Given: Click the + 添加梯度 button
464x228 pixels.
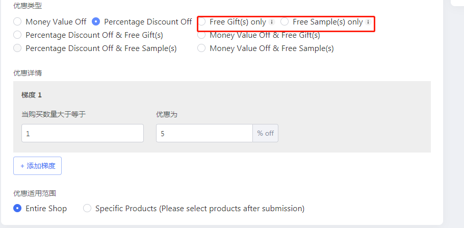Looking at the screenshot, I should [38, 166].
